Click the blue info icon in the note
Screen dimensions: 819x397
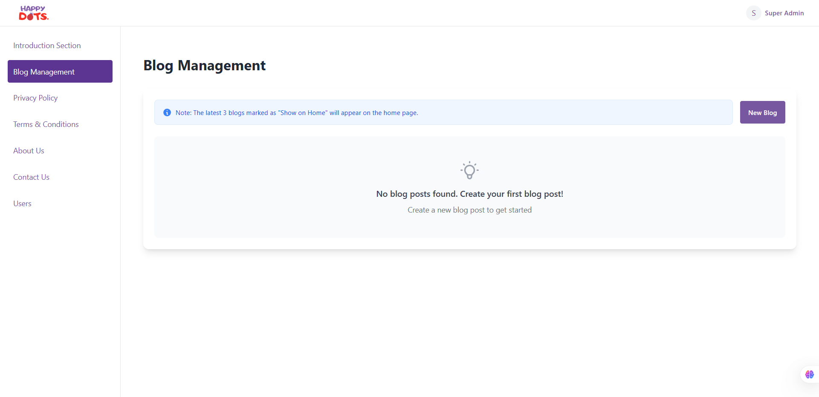pos(167,112)
